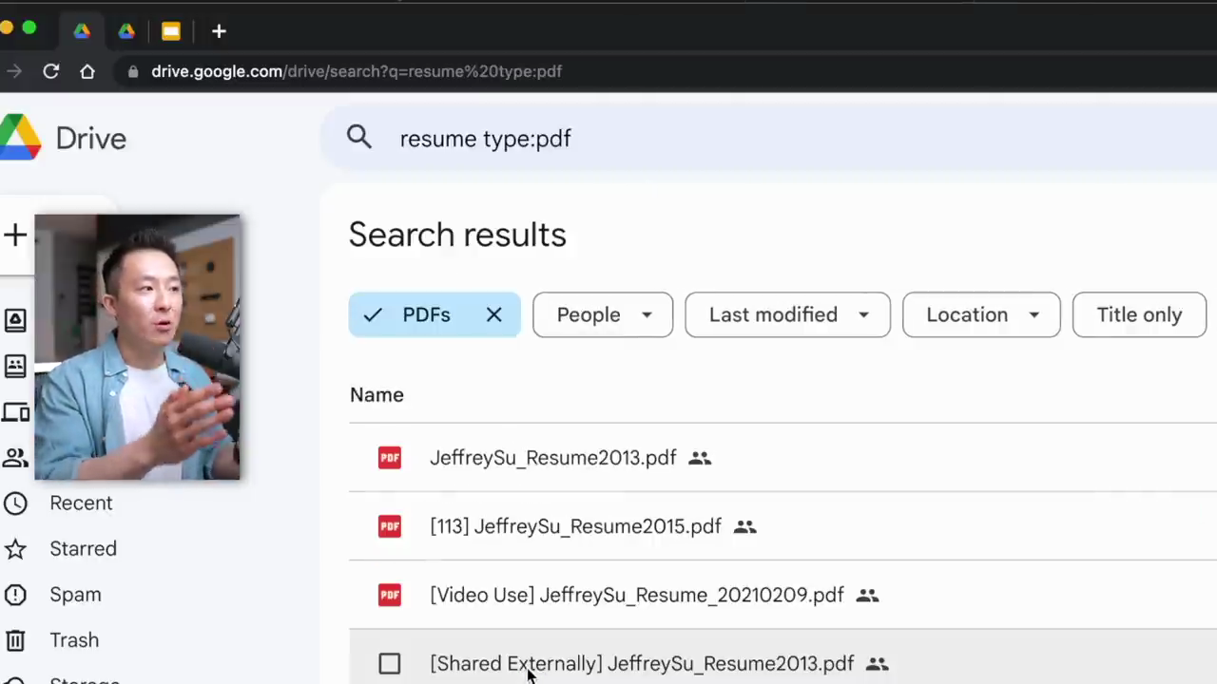Open Spam in the sidebar
The width and height of the screenshot is (1217, 684).
[x=75, y=594]
